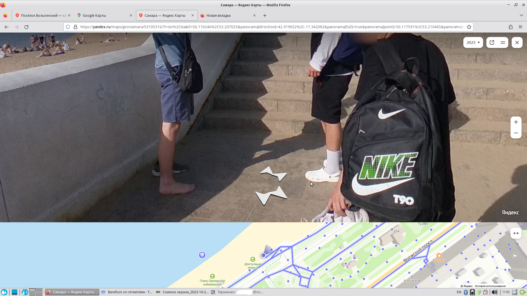The height and width of the screenshot is (296, 527).
Task: Go back to the previous page
Action: coord(7,27)
